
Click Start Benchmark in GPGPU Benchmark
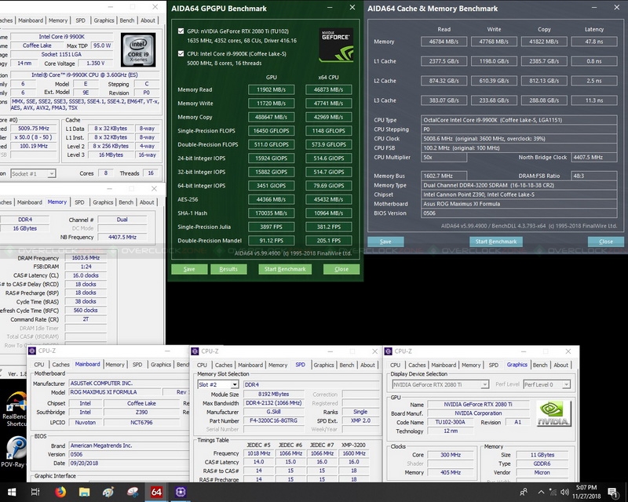283,269
